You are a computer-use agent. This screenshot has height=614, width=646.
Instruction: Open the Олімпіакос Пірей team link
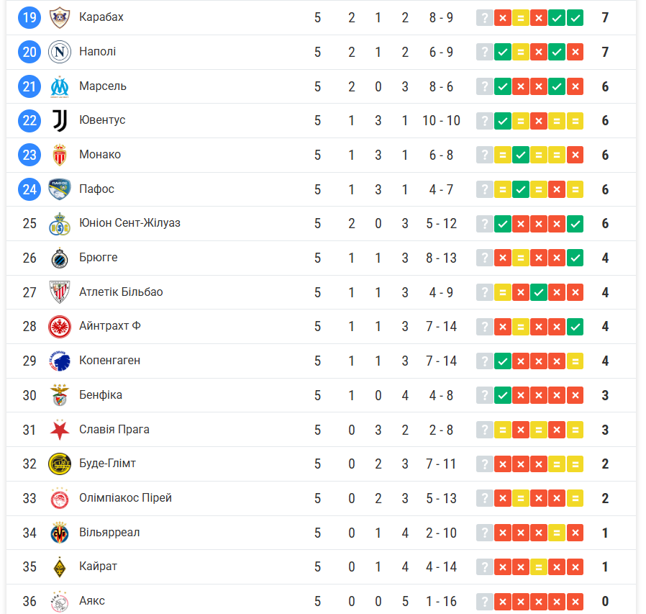[125, 498]
